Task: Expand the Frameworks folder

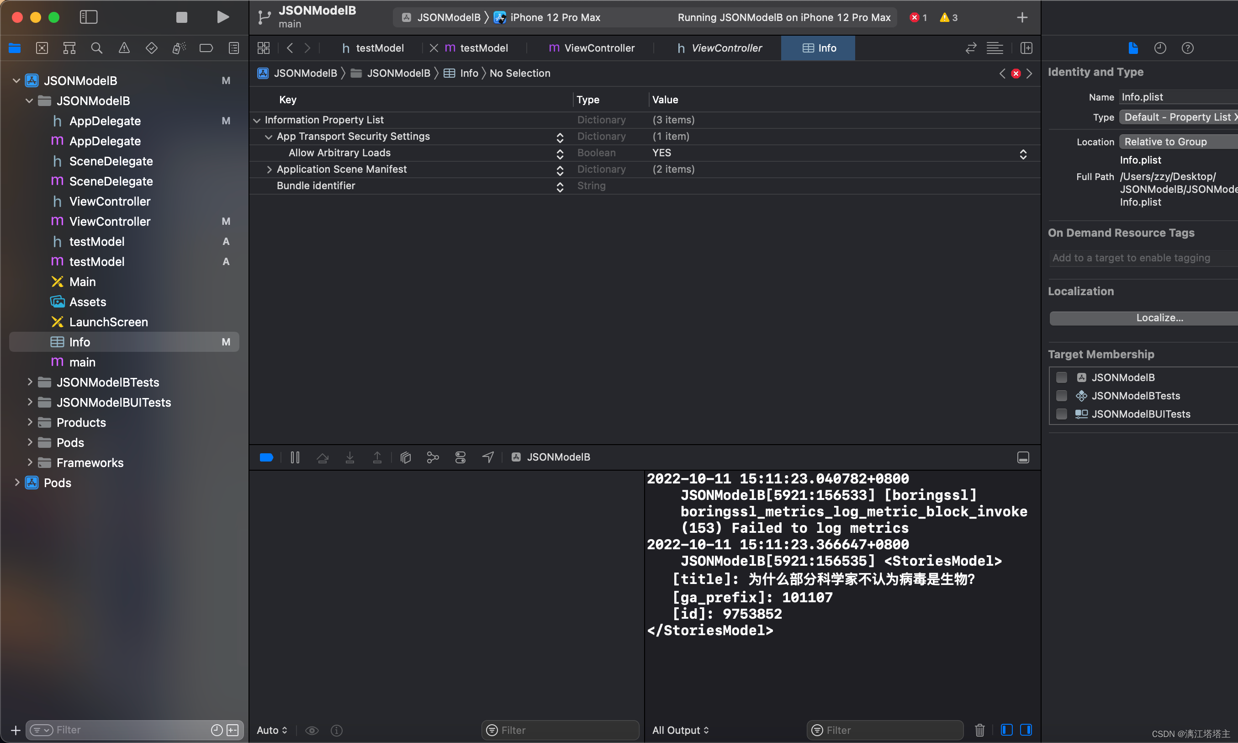Action: 30,462
